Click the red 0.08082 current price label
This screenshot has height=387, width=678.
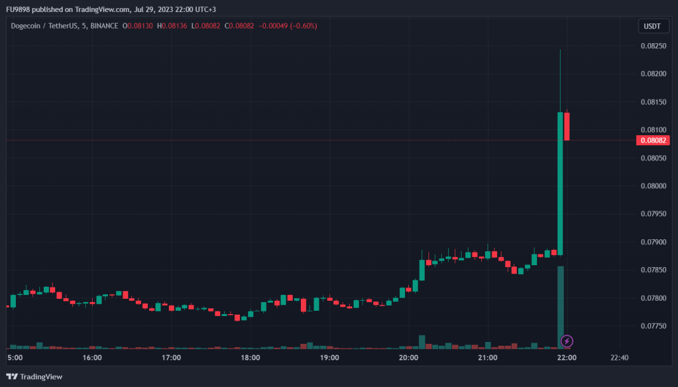(x=653, y=140)
